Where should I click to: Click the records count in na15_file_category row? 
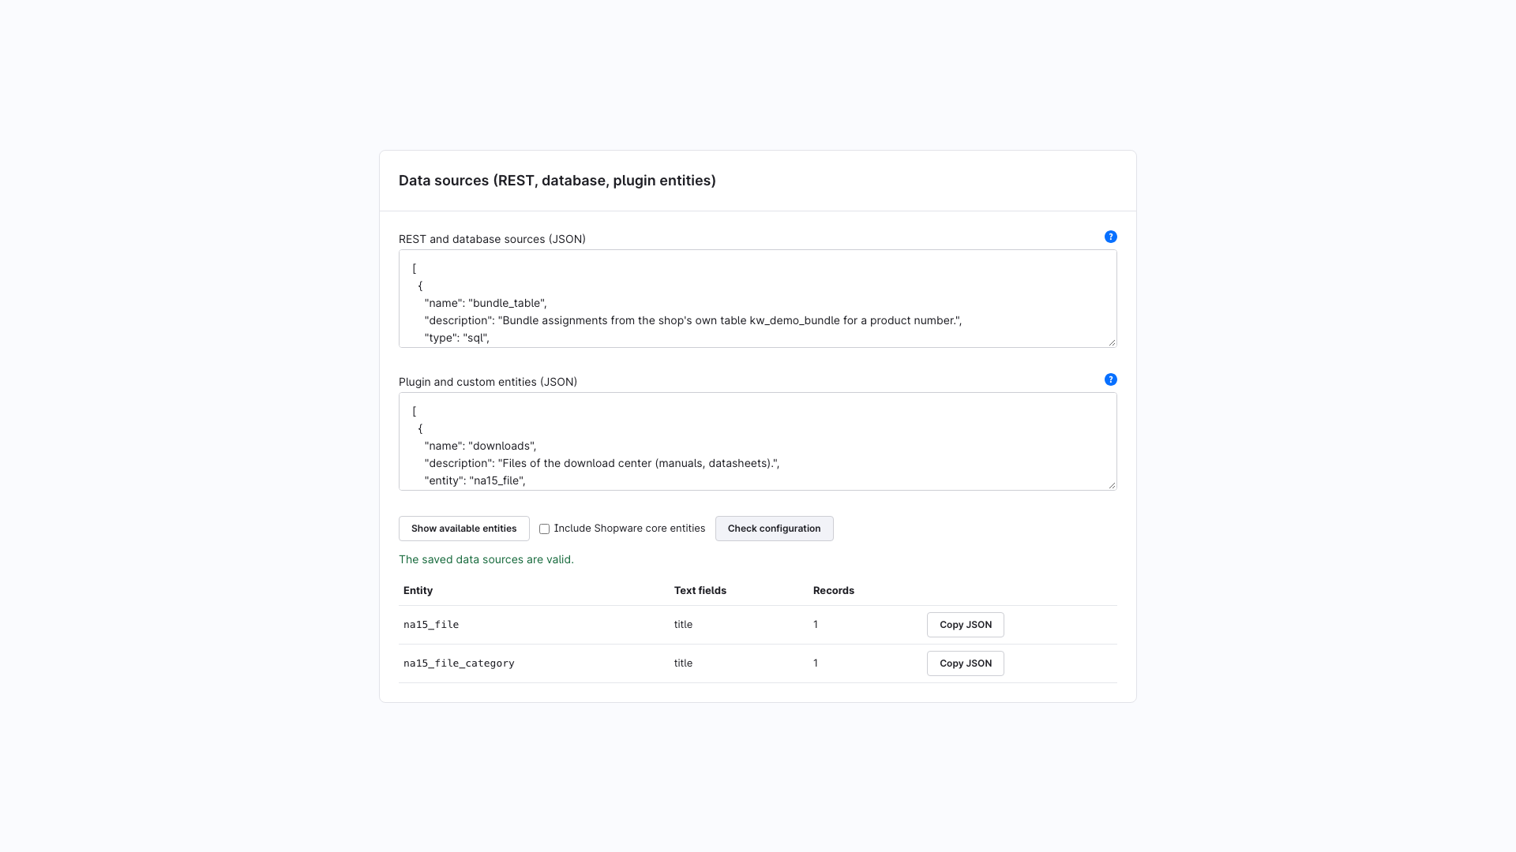816,663
